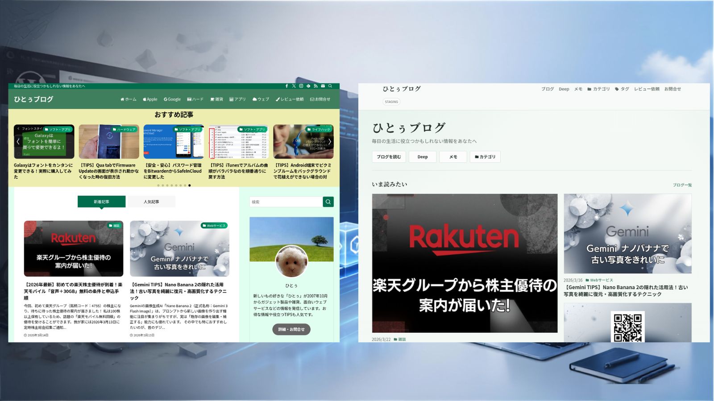Viewport: 714px width, 401px height.
Task: Open メモ in right site top navigation
Action: pos(578,89)
